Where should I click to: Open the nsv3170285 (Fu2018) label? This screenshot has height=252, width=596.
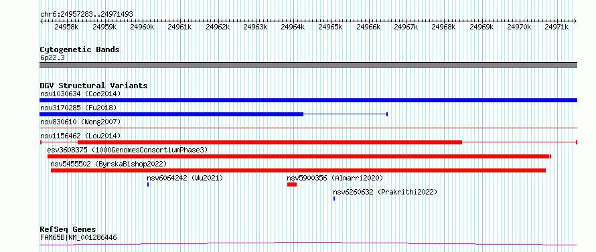(78, 108)
